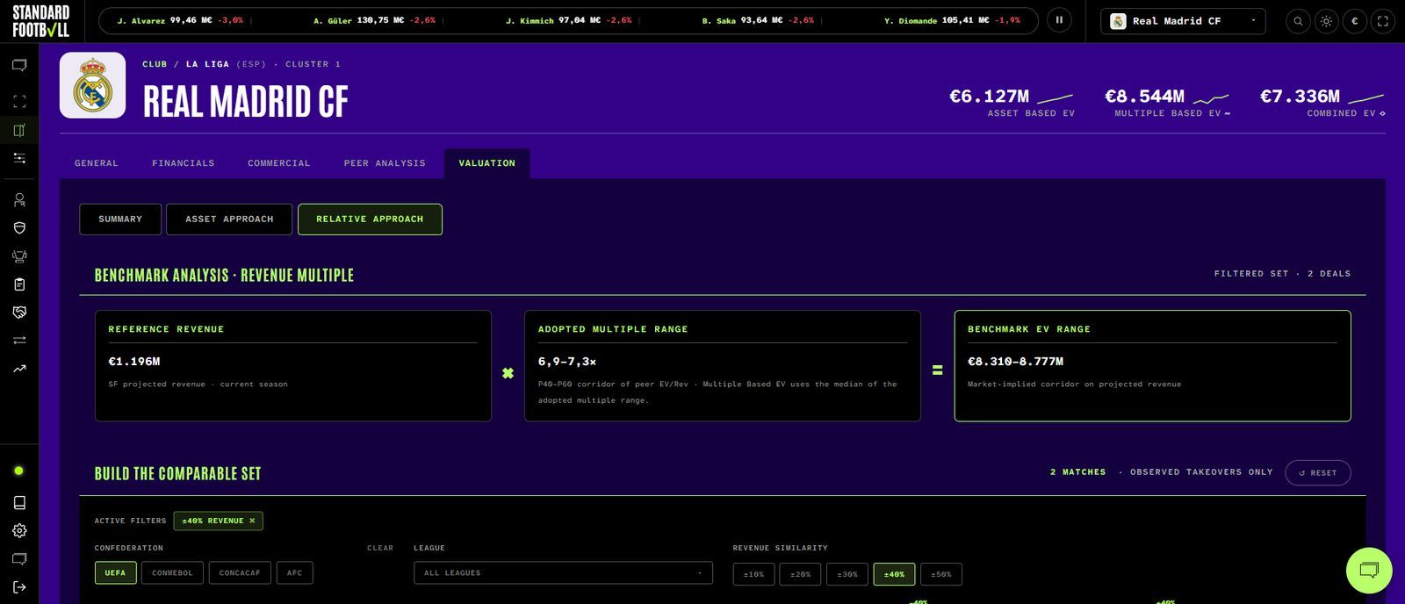
Task: Open the message icon at the sidebar's top
Action: tap(19, 65)
